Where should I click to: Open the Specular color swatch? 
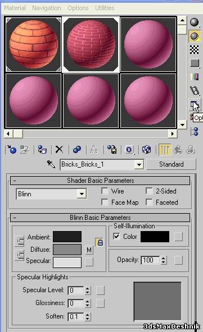(x=67, y=262)
